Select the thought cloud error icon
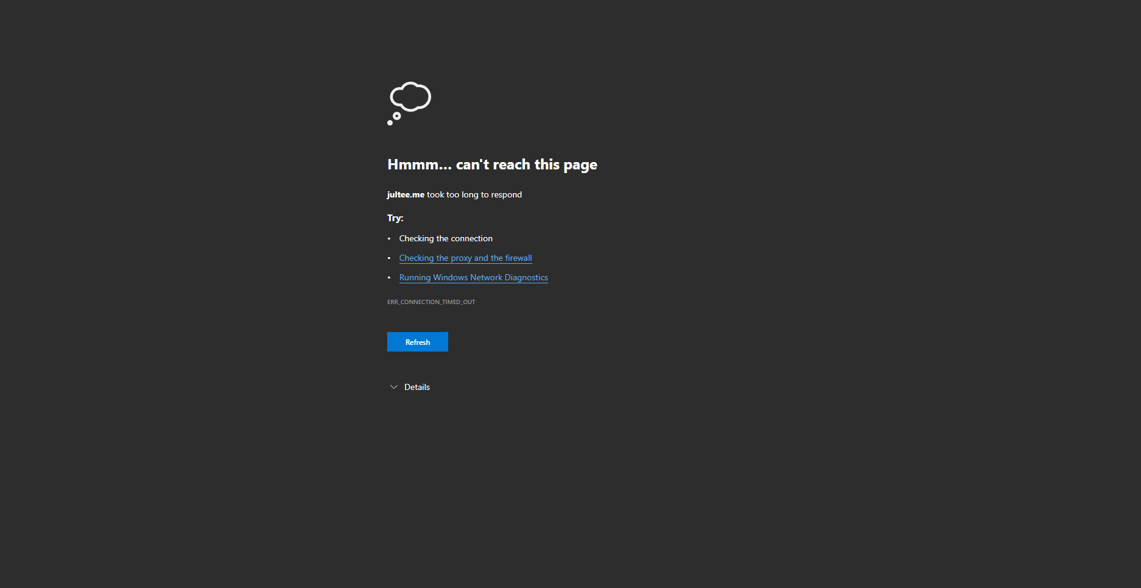The image size is (1141, 588). point(409,104)
